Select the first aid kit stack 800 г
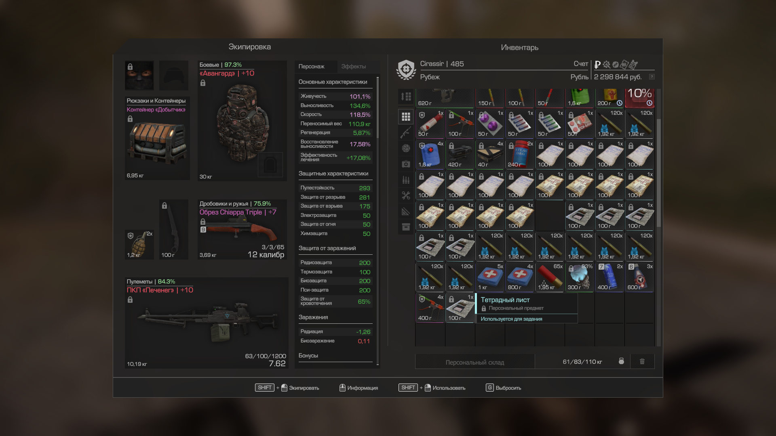The height and width of the screenshot is (436, 776). 520,277
